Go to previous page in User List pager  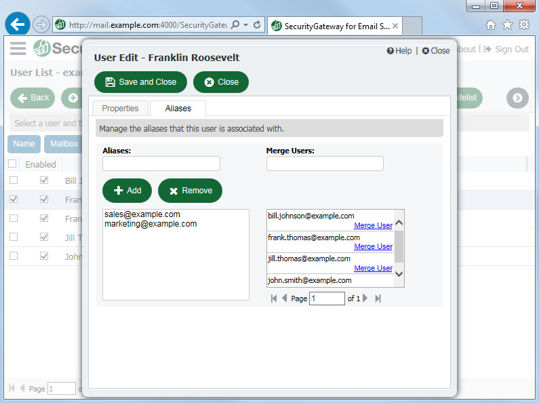click(x=22, y=388)
